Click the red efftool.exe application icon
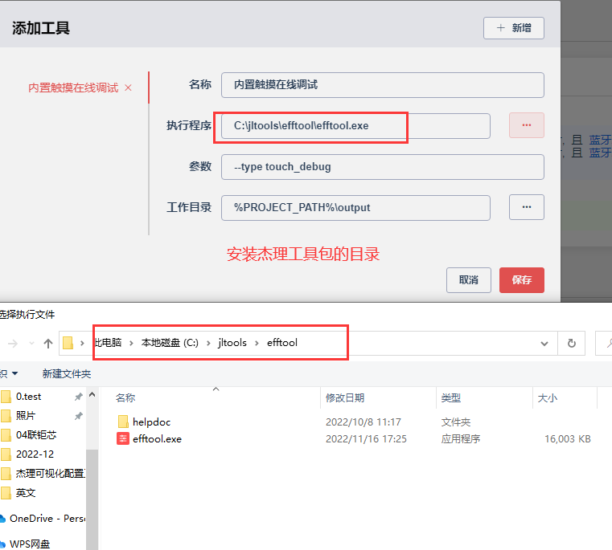The width and height of the screenshot is (612, 550). point(122,439)
